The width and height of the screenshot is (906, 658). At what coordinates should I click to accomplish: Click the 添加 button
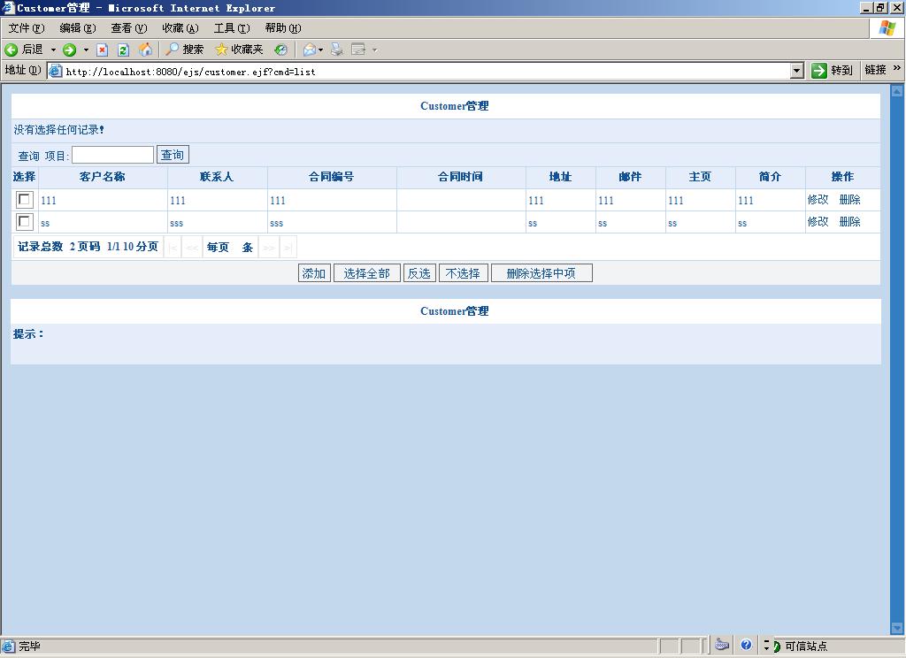[x=314, y=273]
